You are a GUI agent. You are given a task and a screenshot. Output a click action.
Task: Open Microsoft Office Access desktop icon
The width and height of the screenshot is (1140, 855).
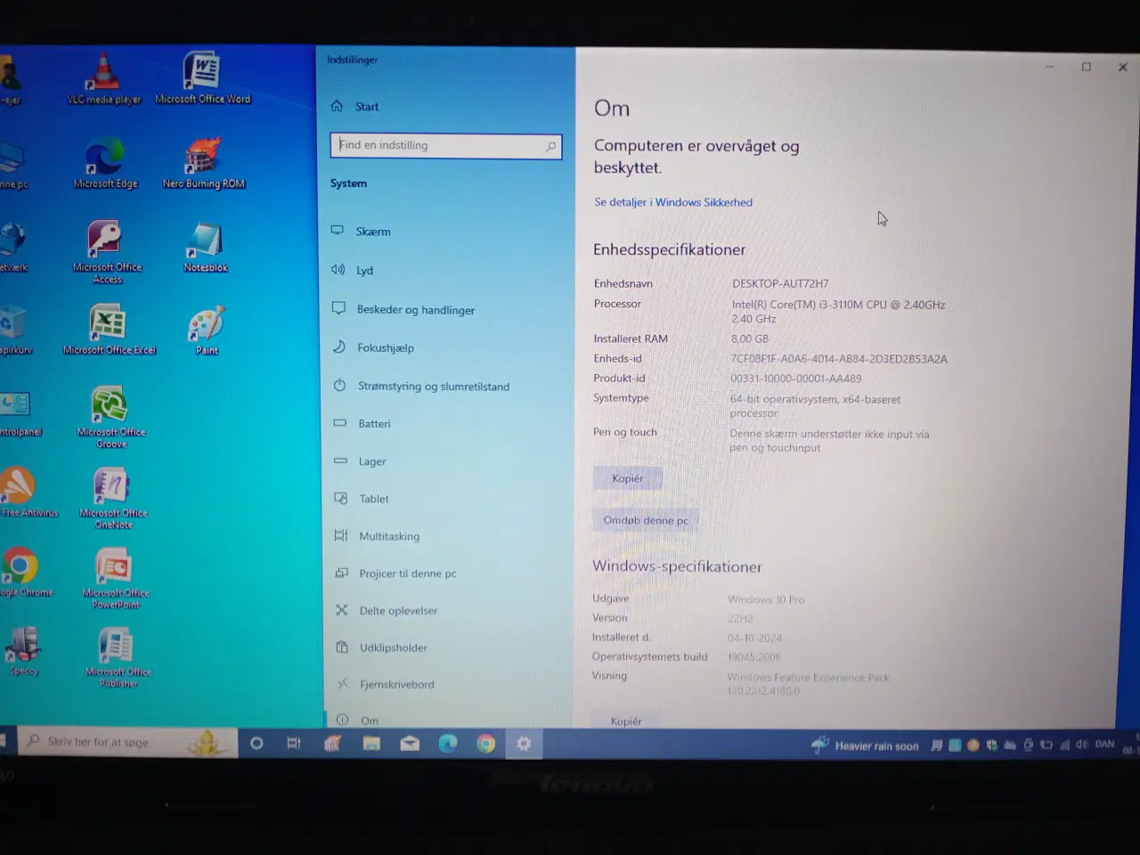pyautogui.click(x=107, y=252)
